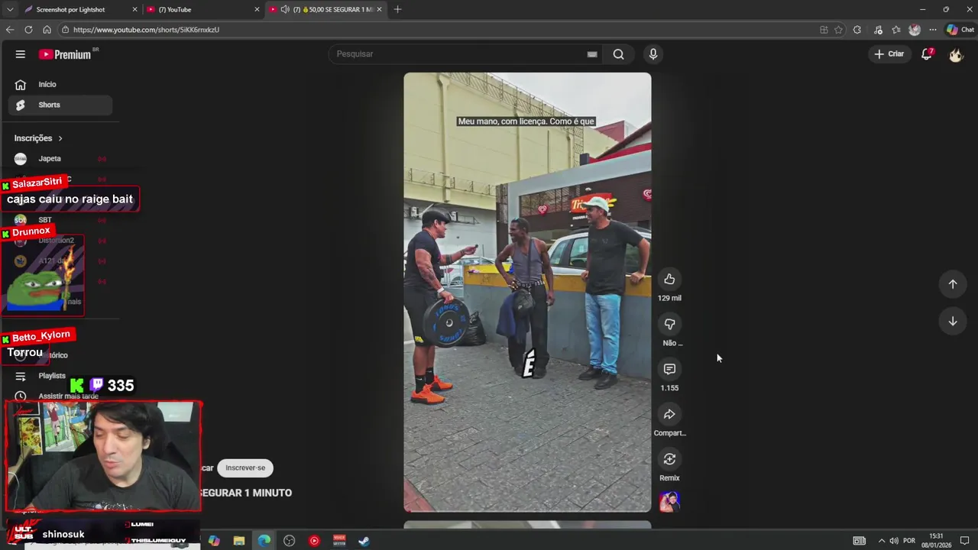
Task: Click the Inscrever-se subscribe button
Action: click(245, 467)
